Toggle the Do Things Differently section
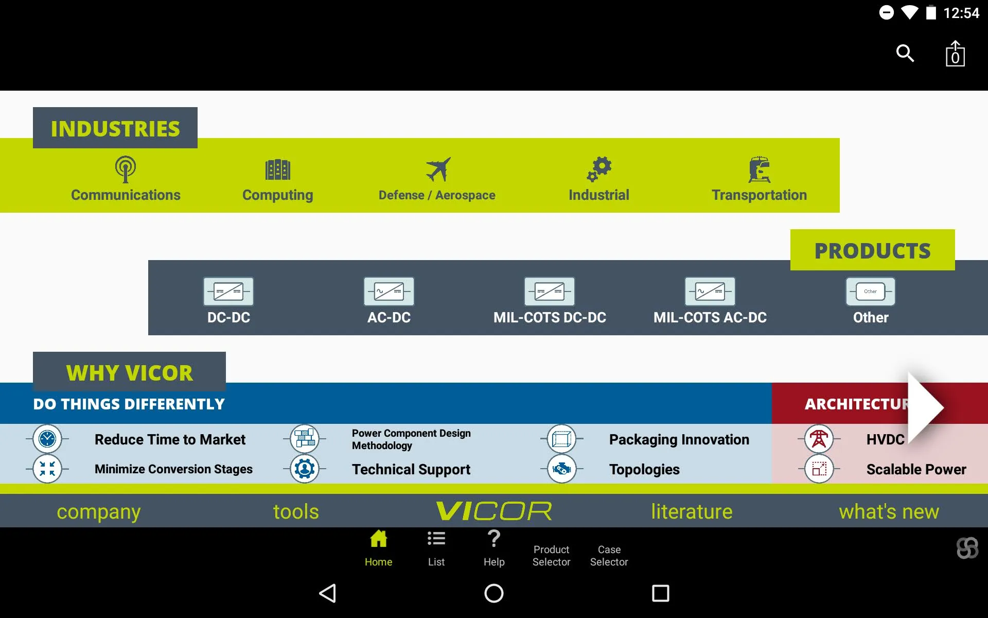Screen dimensions: 988x618 pos(128,404)
